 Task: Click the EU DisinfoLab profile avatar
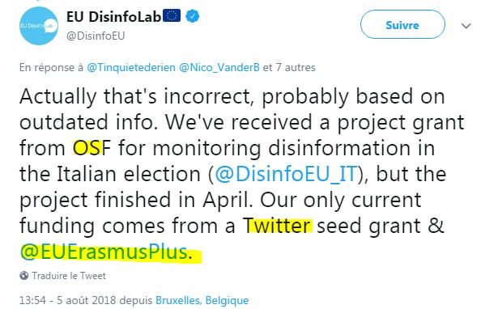point(39,26)
